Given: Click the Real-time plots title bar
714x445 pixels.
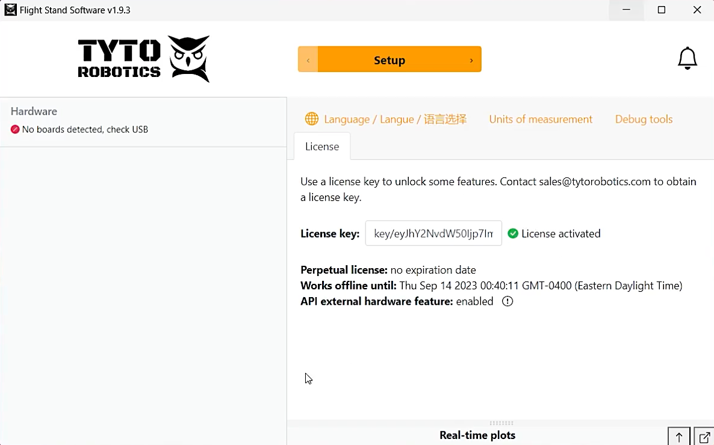Looking at the screenshot, I should (x=477, y=435).
